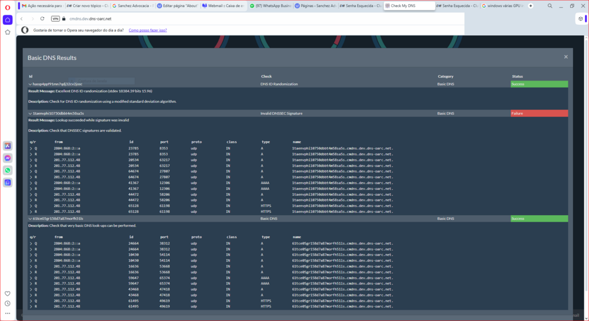Open Opera menu logo icon
Viewport: 589px width, 321px height.
[7, 6]
